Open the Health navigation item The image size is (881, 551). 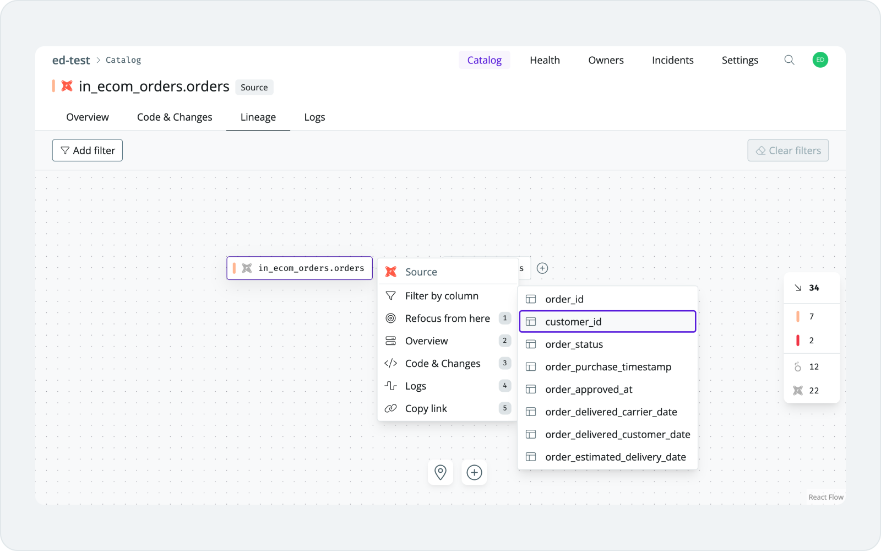click(x=545, y=60)
